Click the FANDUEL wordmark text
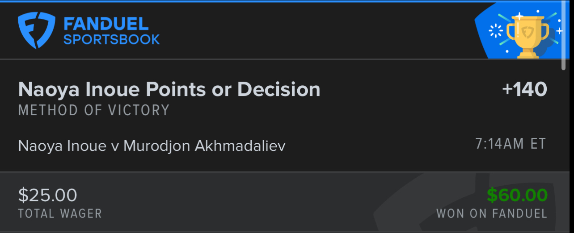The width and height of the screenshot is (574, 233). click(x=106, y=24)
